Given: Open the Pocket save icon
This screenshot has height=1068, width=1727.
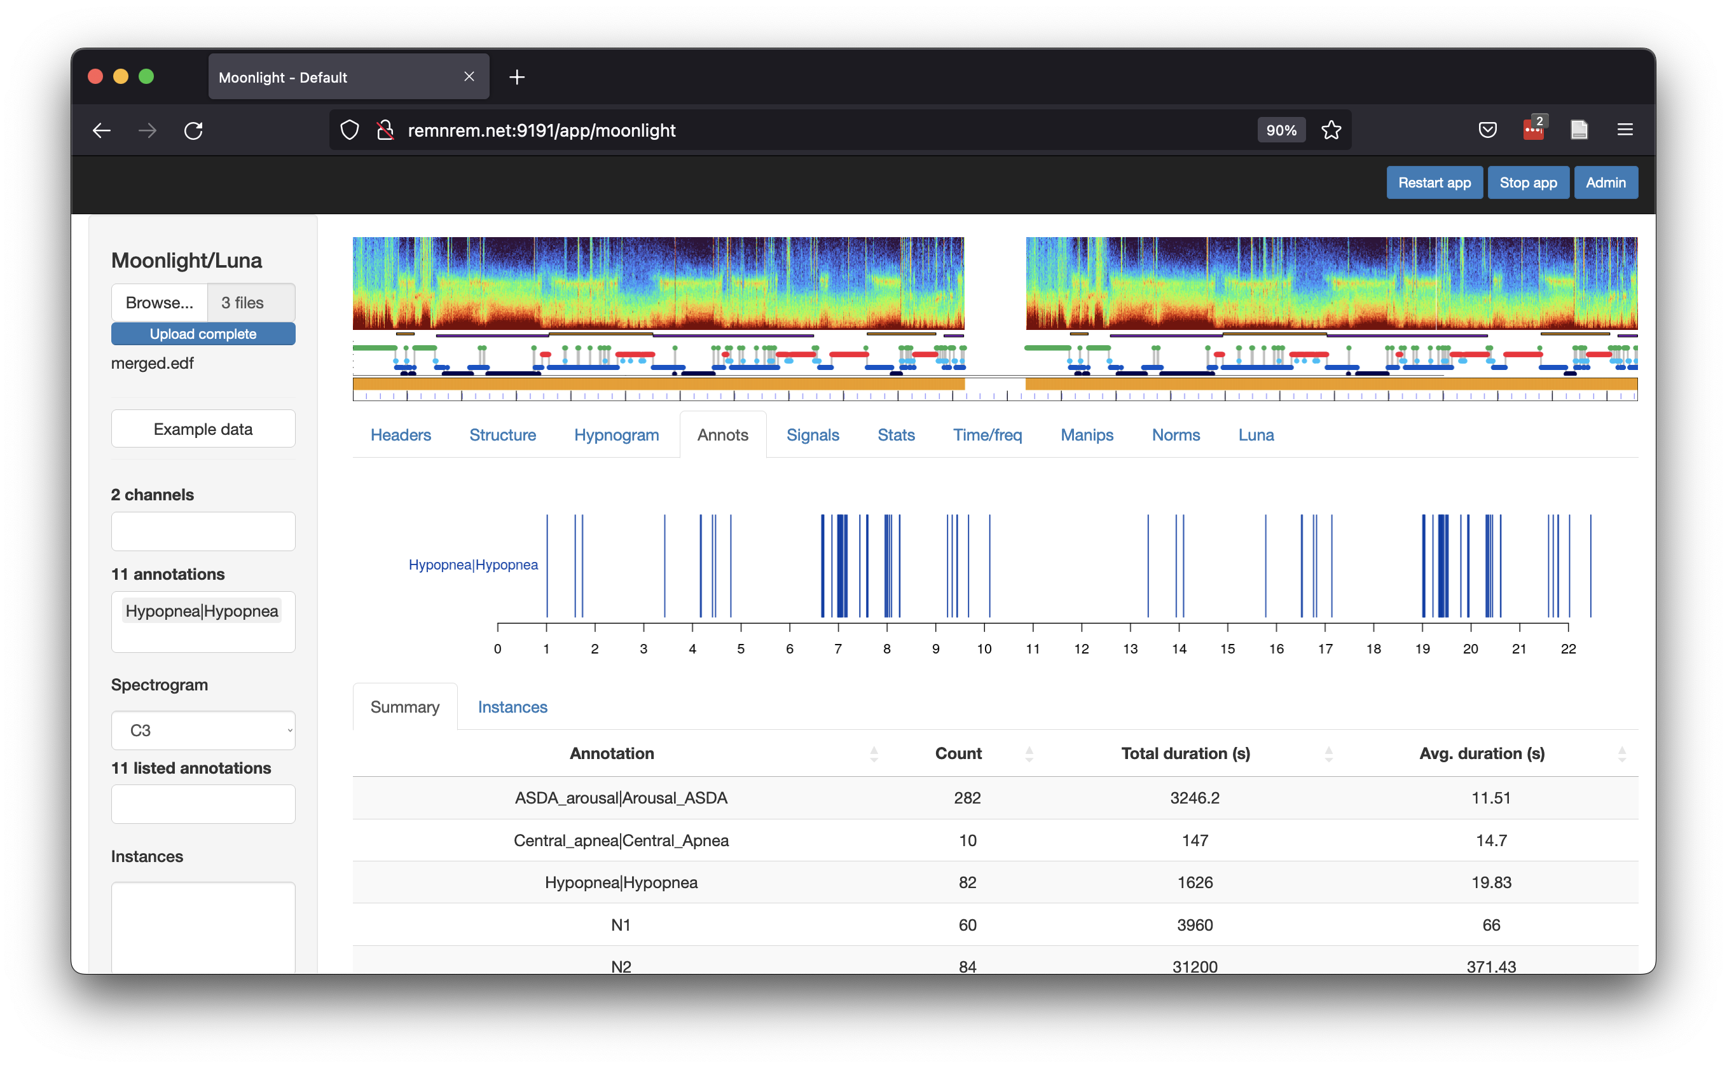Looking at the screenshot, I should pos(1487,130).
